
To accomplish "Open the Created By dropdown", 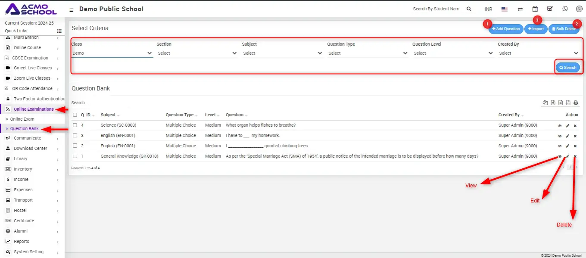I will (x=538, y=53).
